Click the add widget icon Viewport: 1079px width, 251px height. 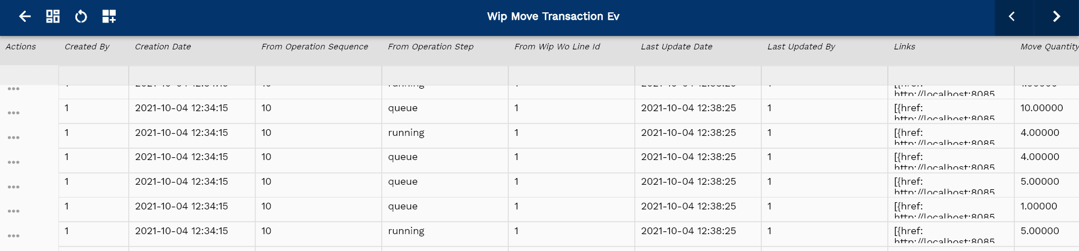[109, 16]
